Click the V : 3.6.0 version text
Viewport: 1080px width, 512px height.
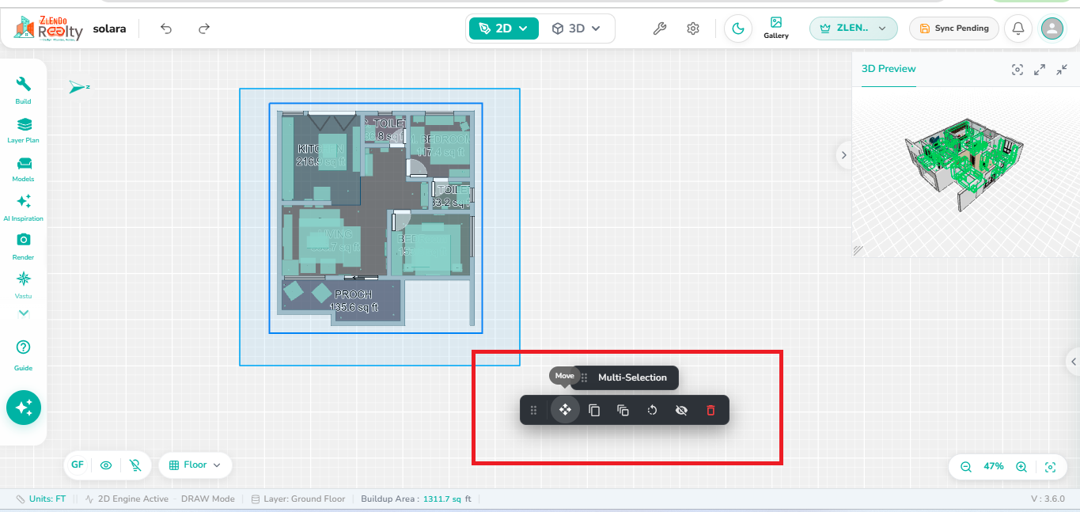pos(1048,499)
